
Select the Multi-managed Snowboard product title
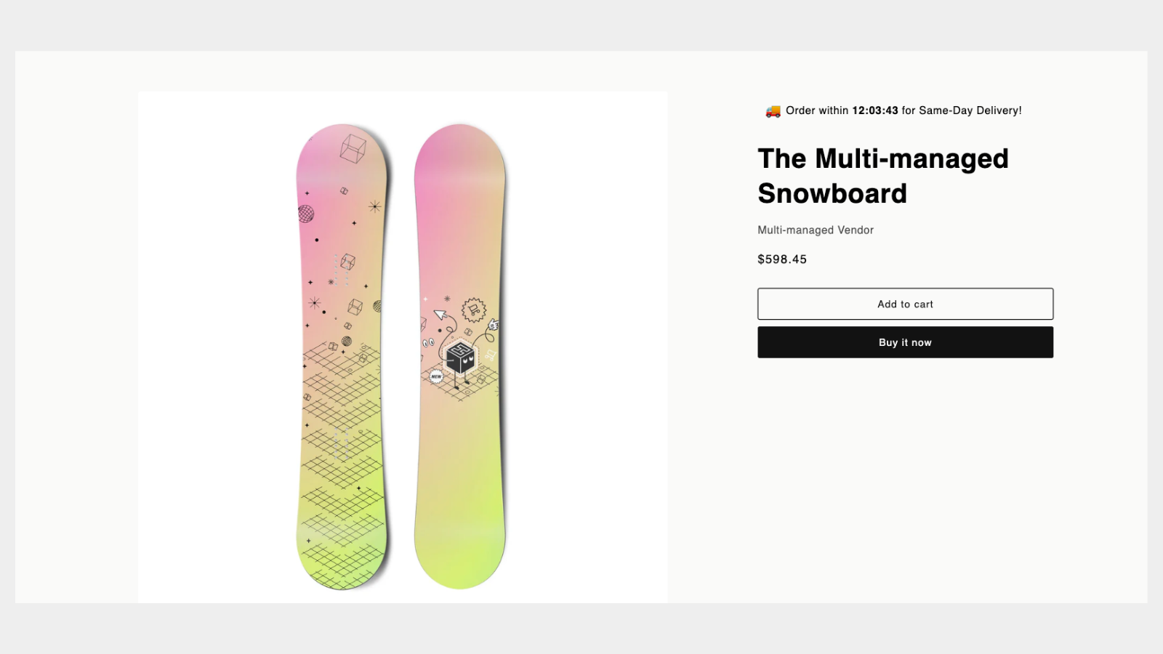pos(882,176)
